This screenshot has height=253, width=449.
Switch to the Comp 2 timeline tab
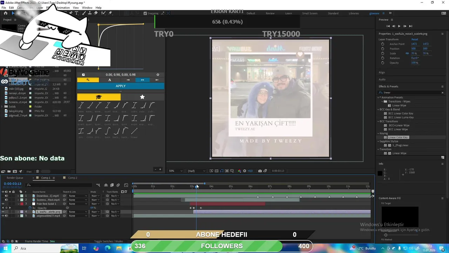pos(73,178)
